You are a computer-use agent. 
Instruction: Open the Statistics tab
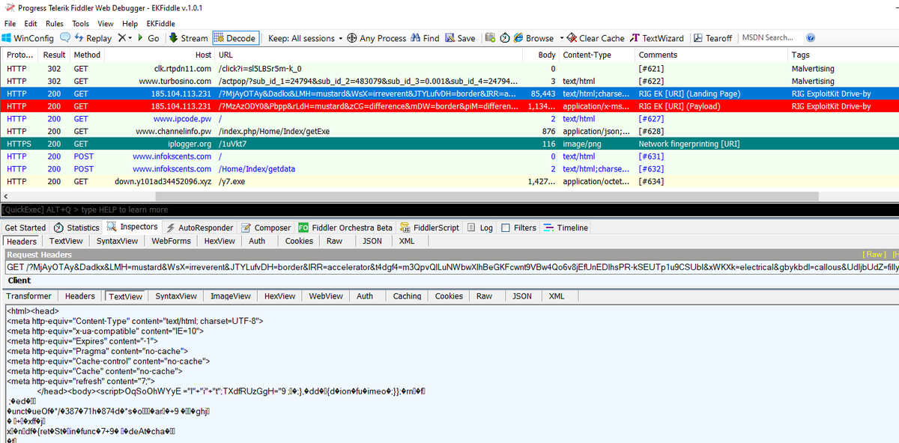coord(76,227)
